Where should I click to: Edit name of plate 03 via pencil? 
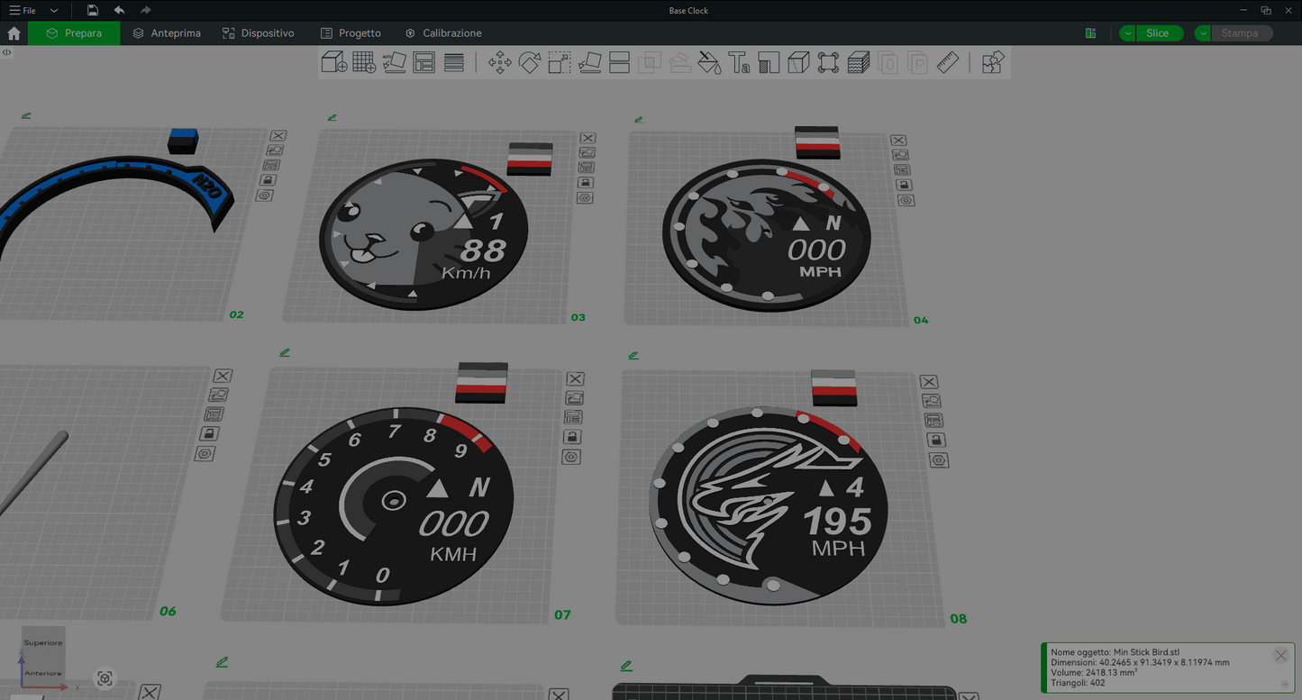coord(332,117)
